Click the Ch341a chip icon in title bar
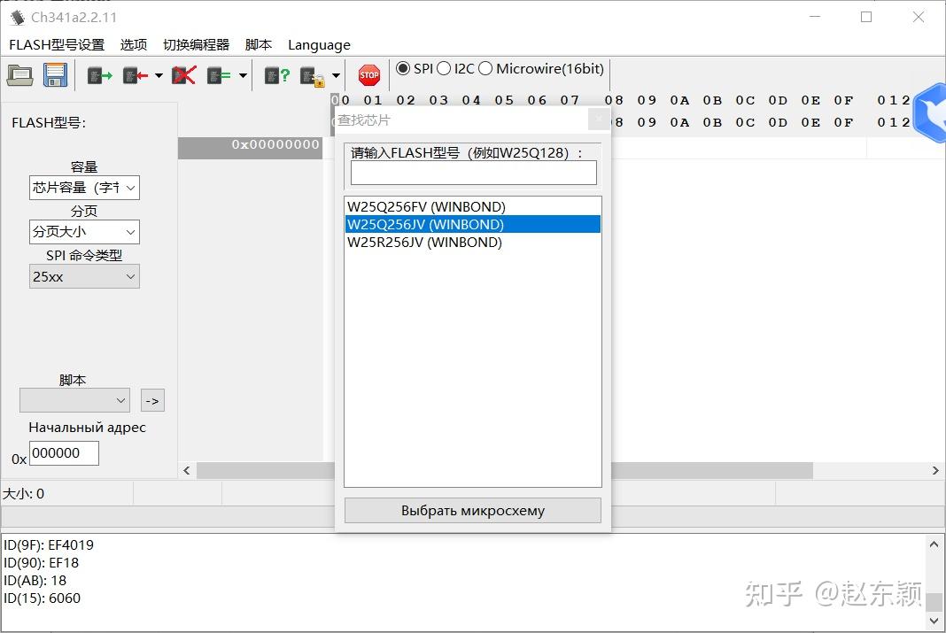 18,18
